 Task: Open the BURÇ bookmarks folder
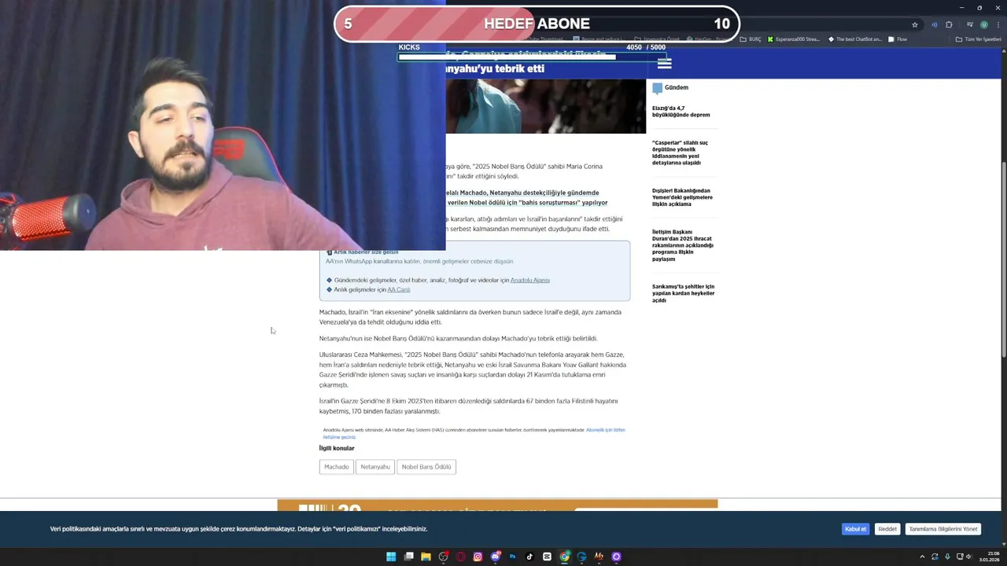click(750, 39)
